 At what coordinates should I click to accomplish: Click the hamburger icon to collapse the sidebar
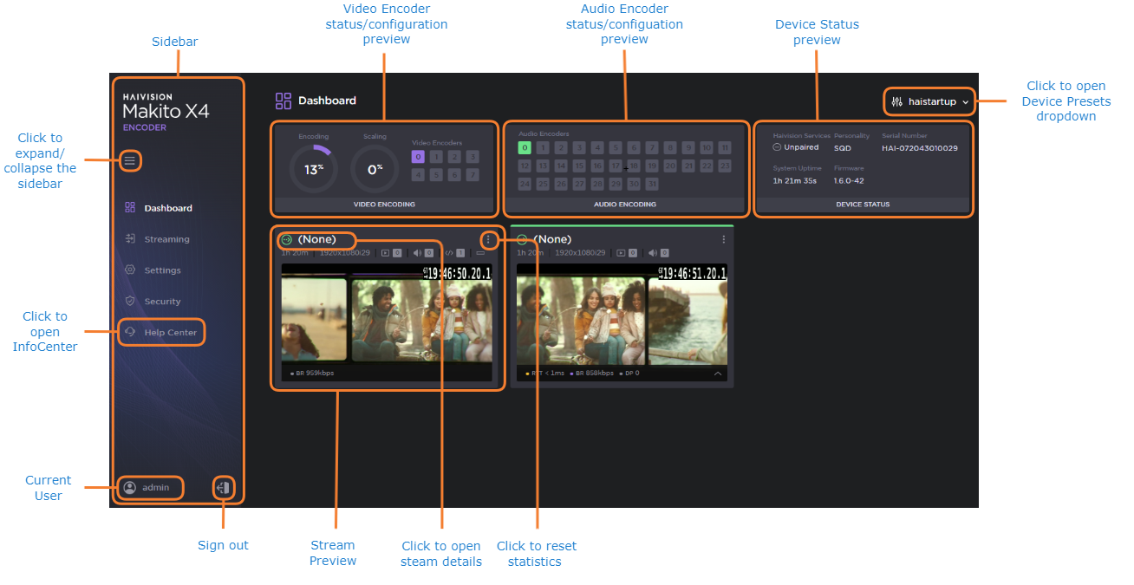point(130,160)
